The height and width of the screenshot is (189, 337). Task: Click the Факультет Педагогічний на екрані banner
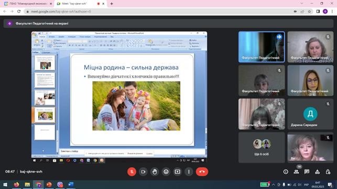click(x=168, y=24)
